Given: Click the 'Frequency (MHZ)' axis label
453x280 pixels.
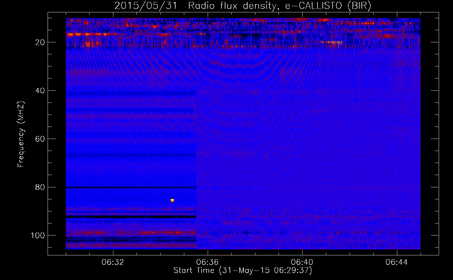Looking at the screenshot, I should (21, 134).
